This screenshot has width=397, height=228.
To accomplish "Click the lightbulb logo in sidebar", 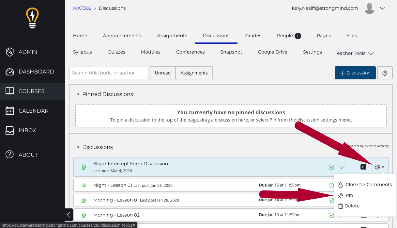I will [x=32, y=18].
